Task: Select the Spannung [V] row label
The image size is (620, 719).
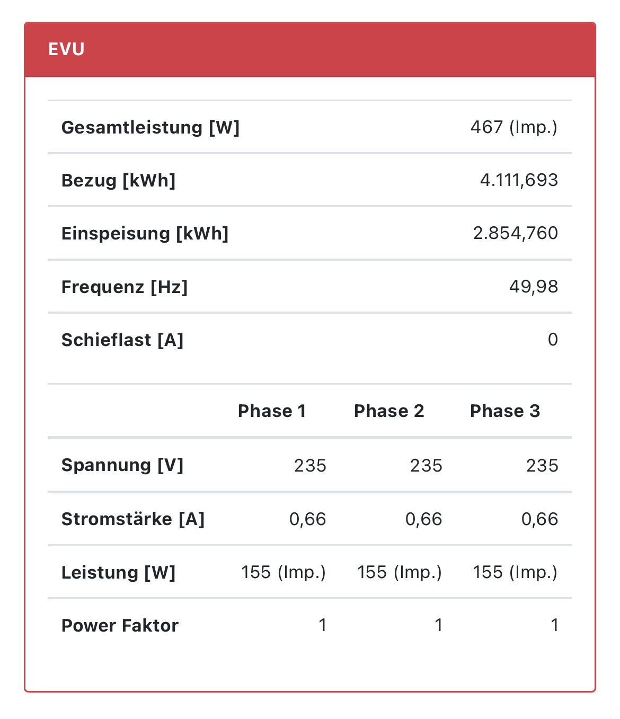Action: click(x=122, y=465)
